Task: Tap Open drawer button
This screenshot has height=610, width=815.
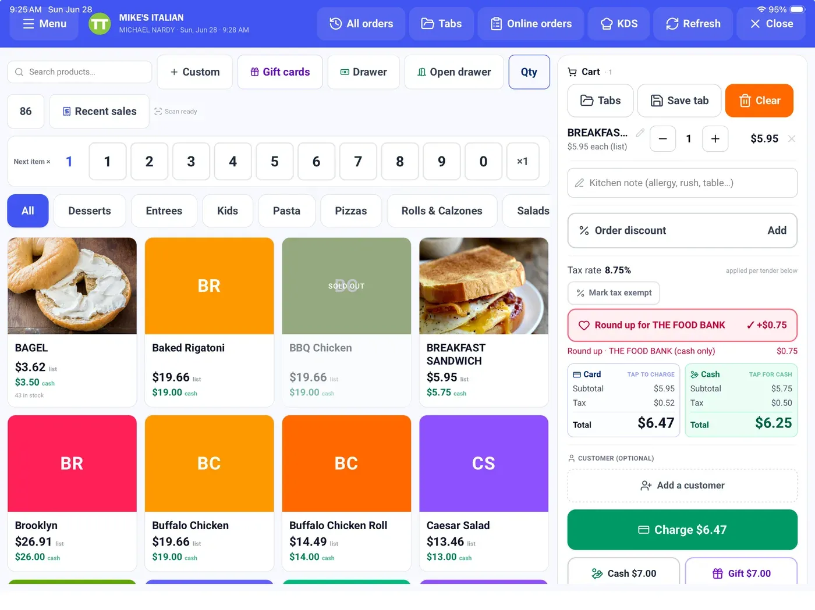Action: pos(454,72)
